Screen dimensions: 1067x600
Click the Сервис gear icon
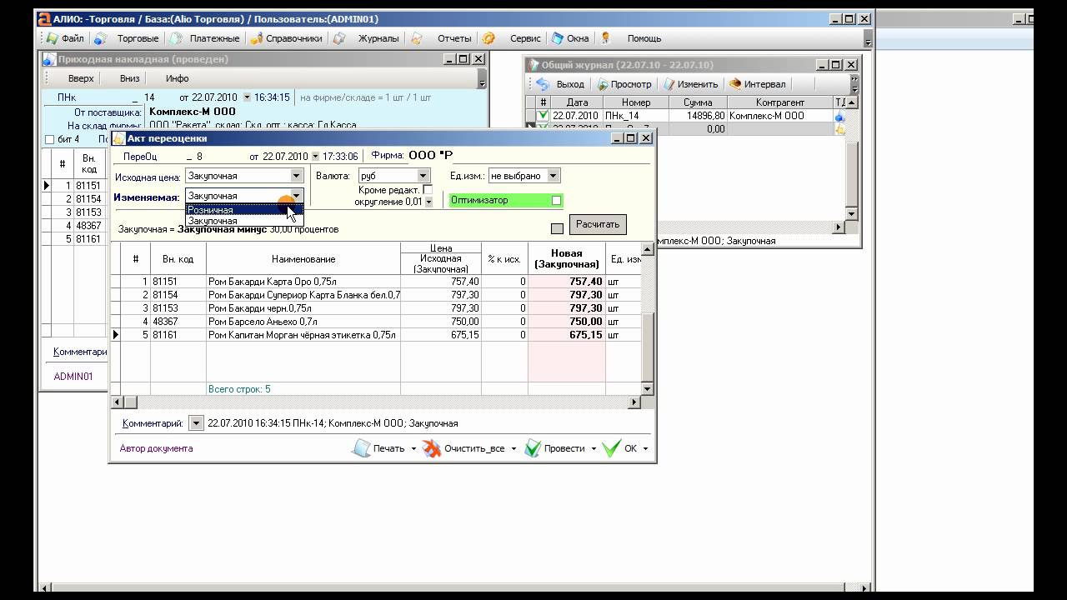(x=488, y=38)
